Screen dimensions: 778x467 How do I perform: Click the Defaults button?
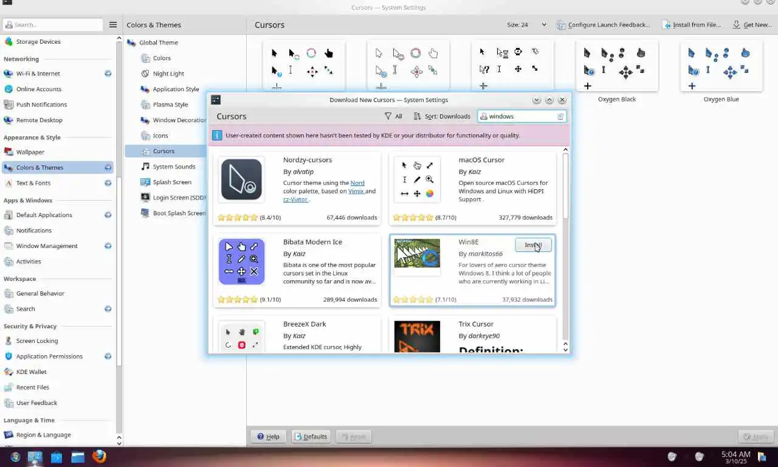[311, 437]
